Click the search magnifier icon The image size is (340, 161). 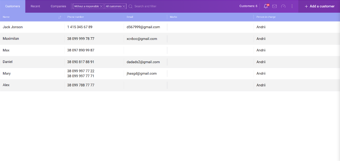131,6
